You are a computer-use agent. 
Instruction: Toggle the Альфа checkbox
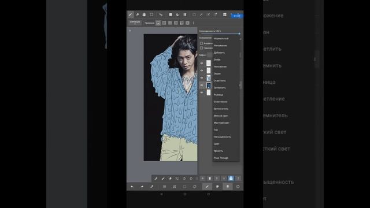201,43
